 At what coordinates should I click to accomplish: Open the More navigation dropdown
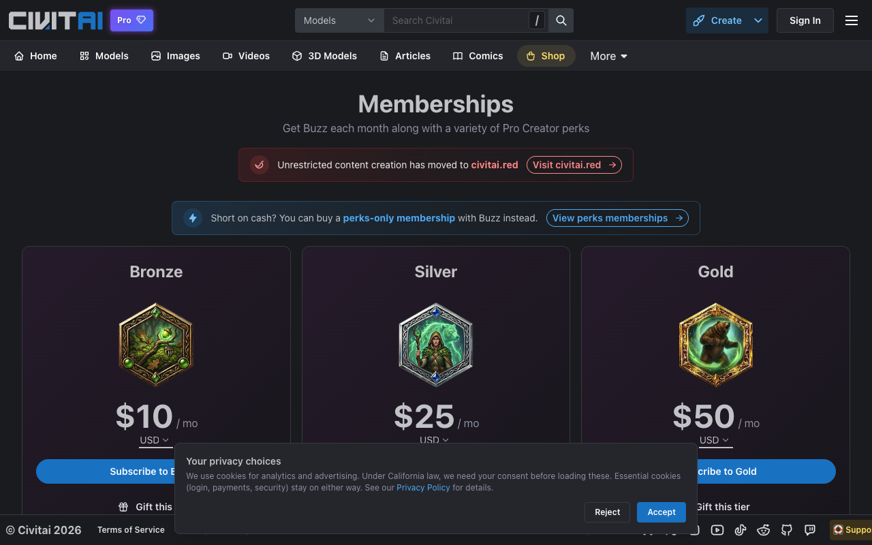coord(608,56)
